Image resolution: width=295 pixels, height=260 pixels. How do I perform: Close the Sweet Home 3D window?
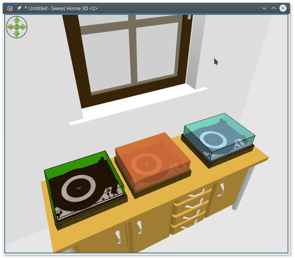pyautogui.click(x=283, y=8)
